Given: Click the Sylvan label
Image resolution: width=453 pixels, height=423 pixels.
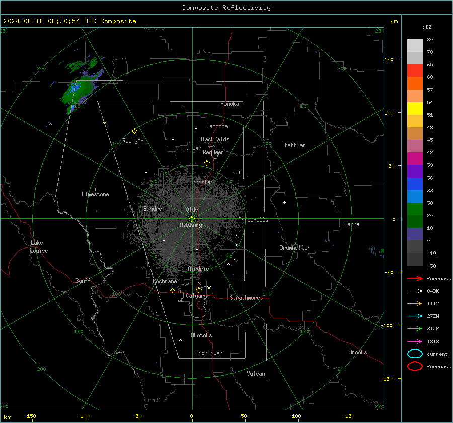Looking at the screenshot, I should point(192,149).
